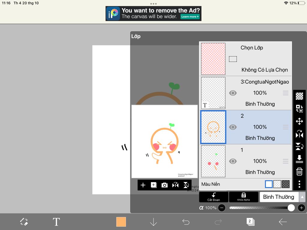Tap the down arrow hide toolbar icon
Viewport: 307px width, 230px height.
coord(153,222)
